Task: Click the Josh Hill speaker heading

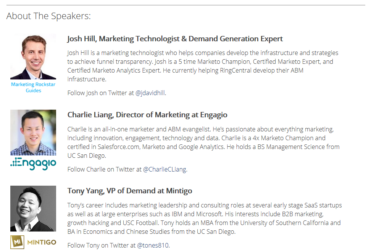Action: coord(175,39)
